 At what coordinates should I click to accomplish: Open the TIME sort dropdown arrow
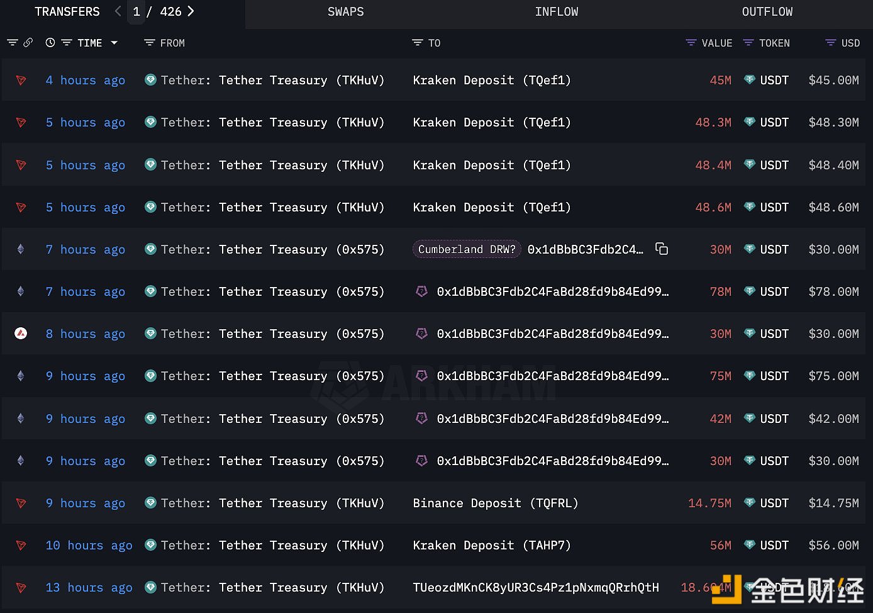pos(114,43)
